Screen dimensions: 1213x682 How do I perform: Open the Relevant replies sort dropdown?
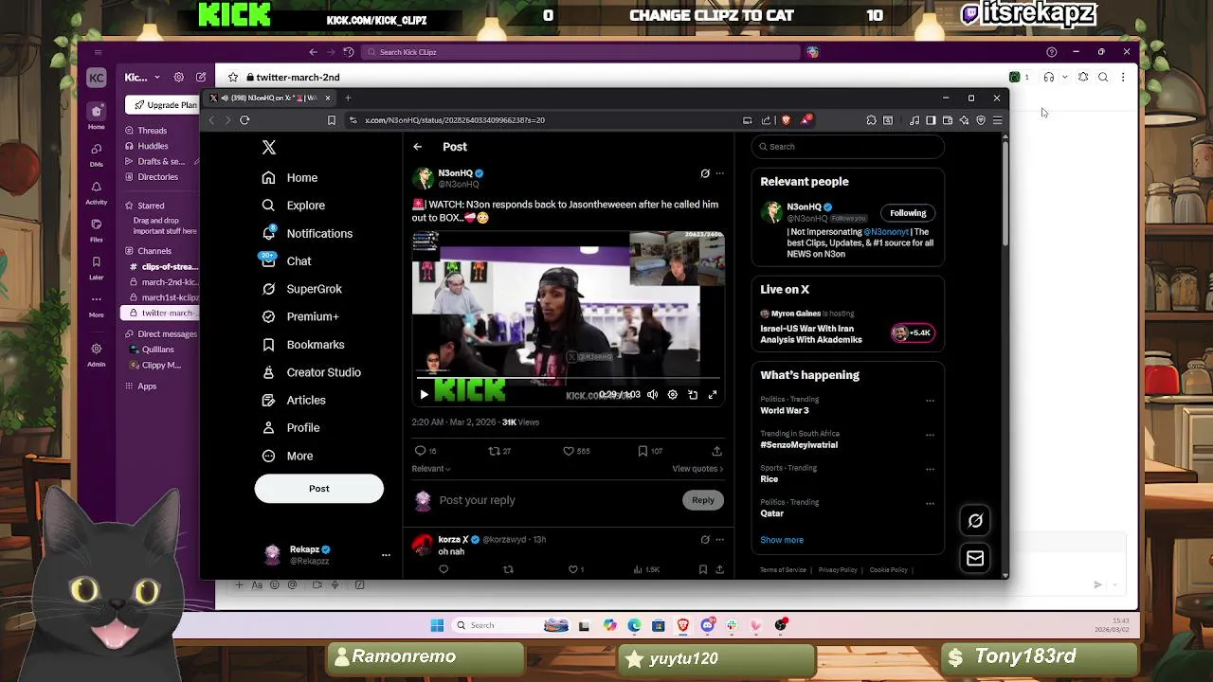click(431, 469)
